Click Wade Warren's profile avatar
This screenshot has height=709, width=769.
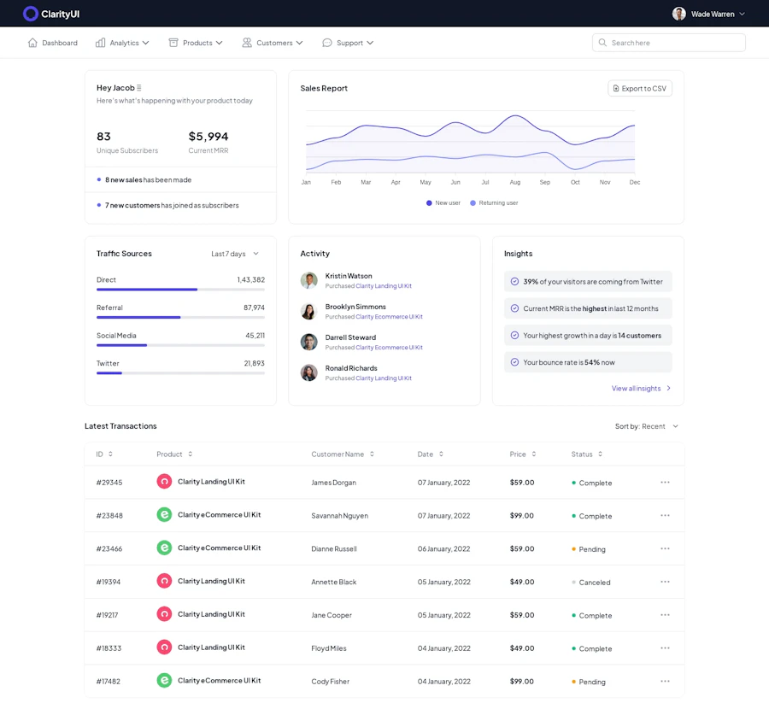pyautogui.click(x=678, y=14)
